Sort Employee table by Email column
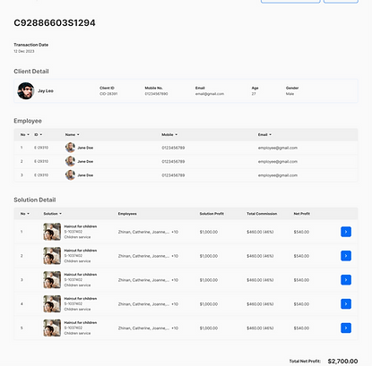 tap(264, 135)
